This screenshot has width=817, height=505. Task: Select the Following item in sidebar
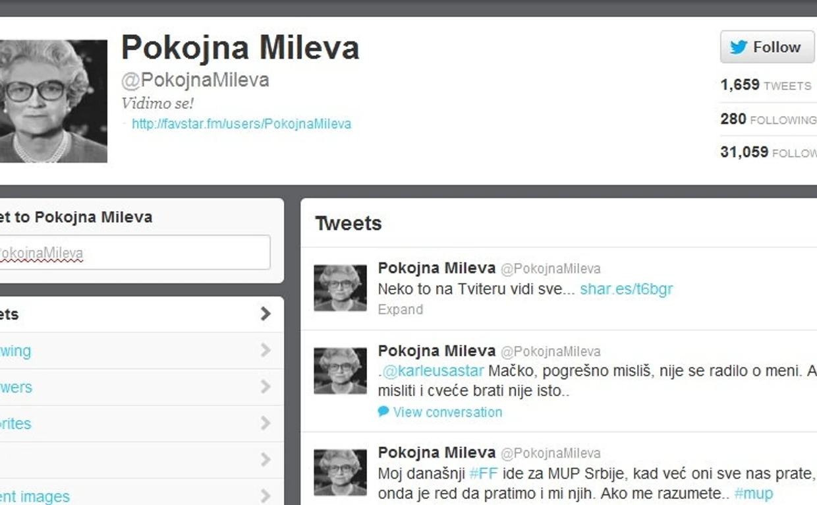[x=142, y=351]
